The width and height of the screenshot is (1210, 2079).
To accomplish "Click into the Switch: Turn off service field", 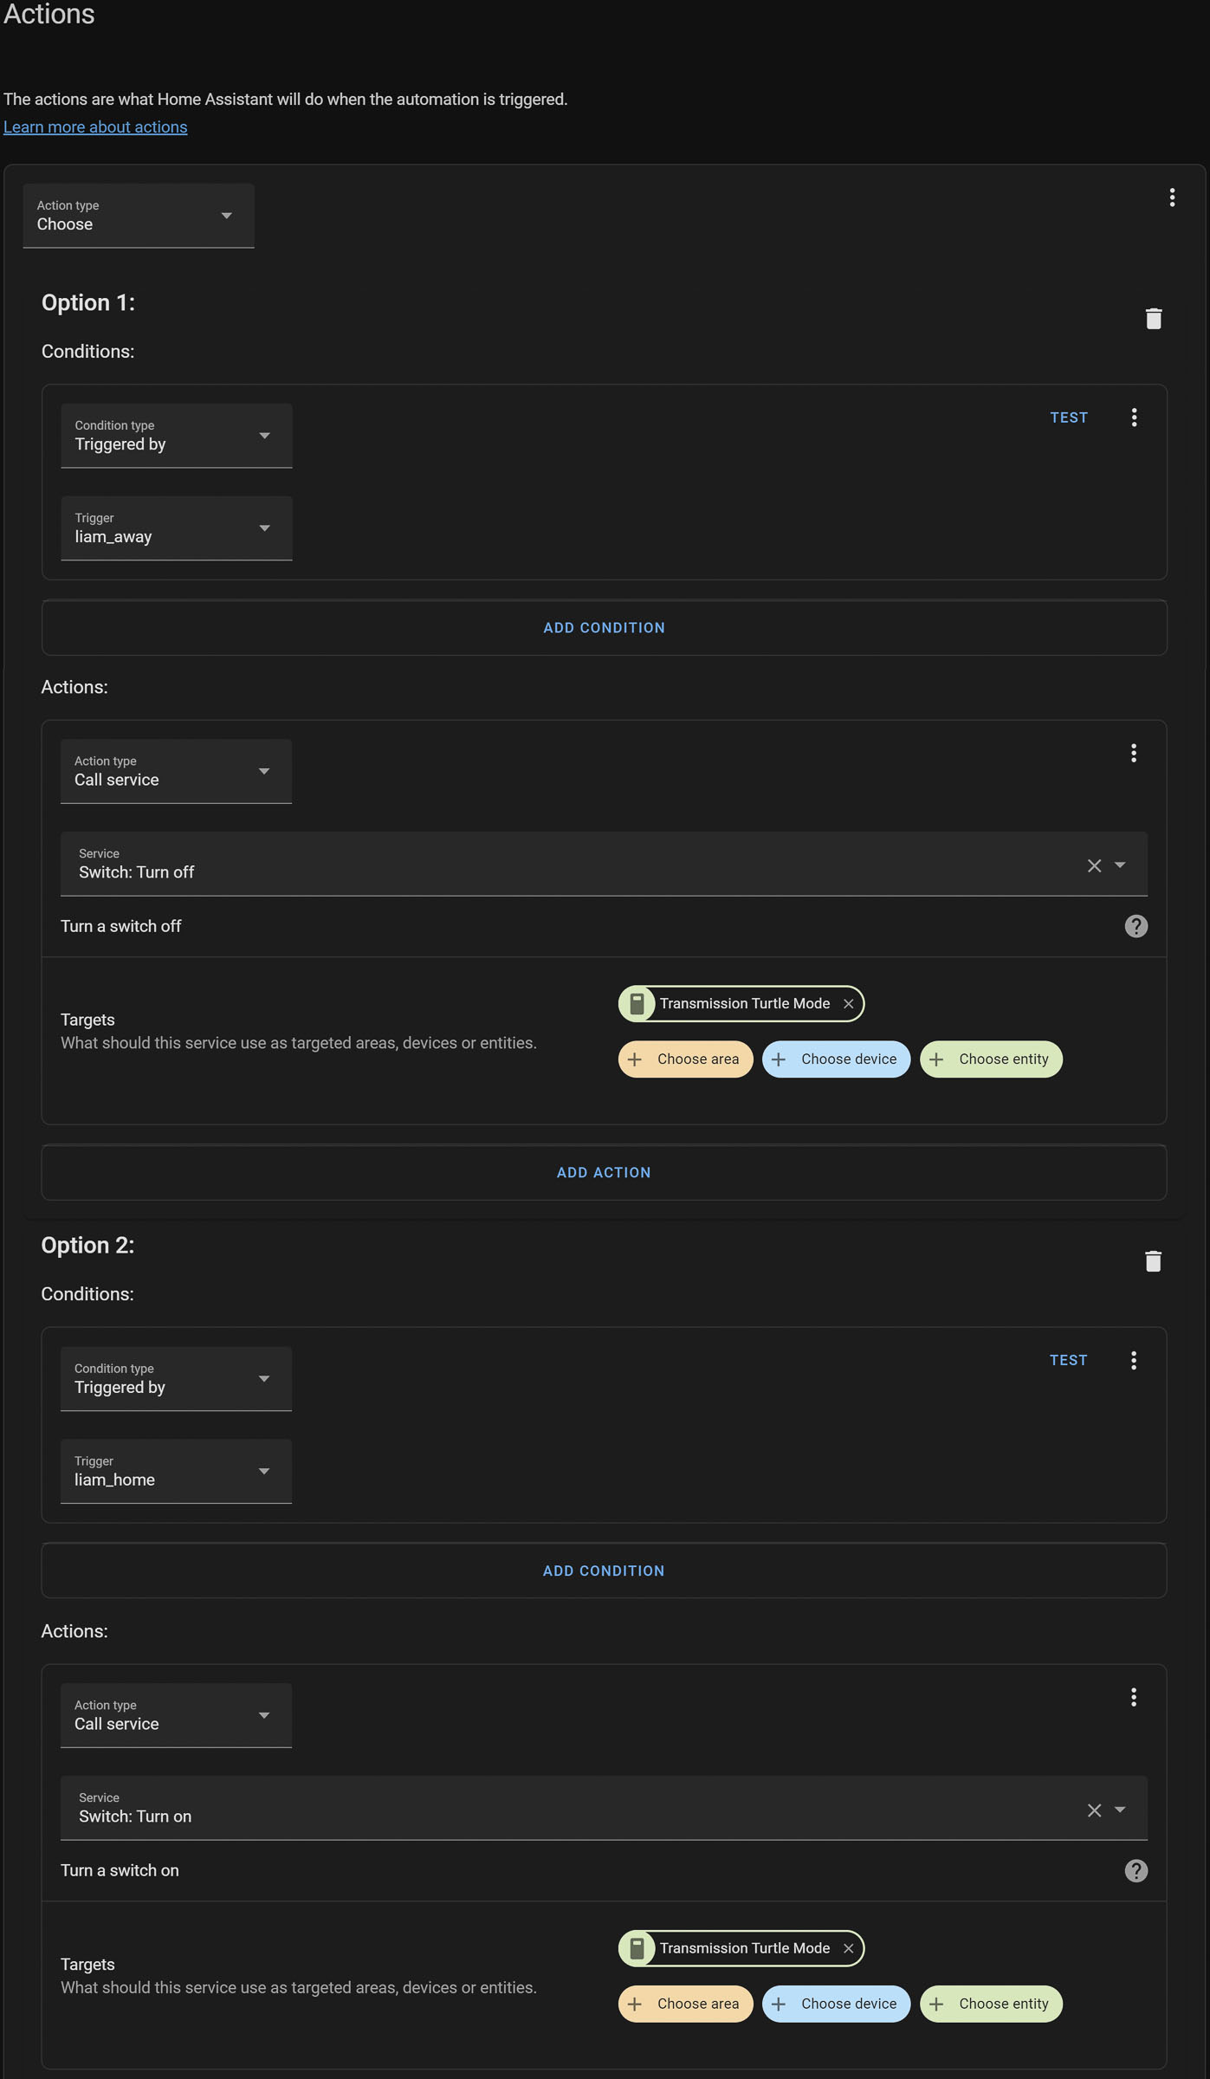I will (x=604, y=864).
